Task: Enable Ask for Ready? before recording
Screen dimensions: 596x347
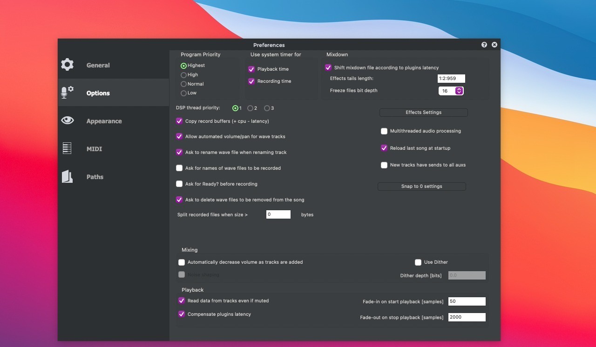Action: (x=179, y=184)
